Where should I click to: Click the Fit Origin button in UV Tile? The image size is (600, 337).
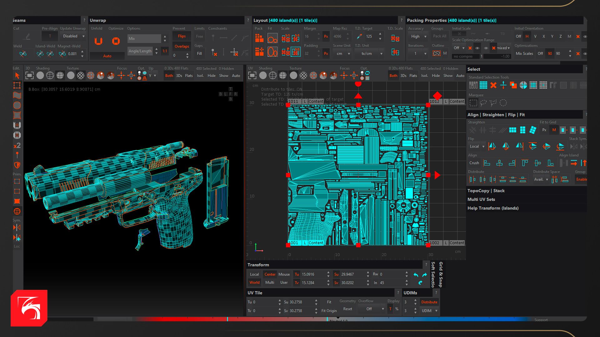329,311
